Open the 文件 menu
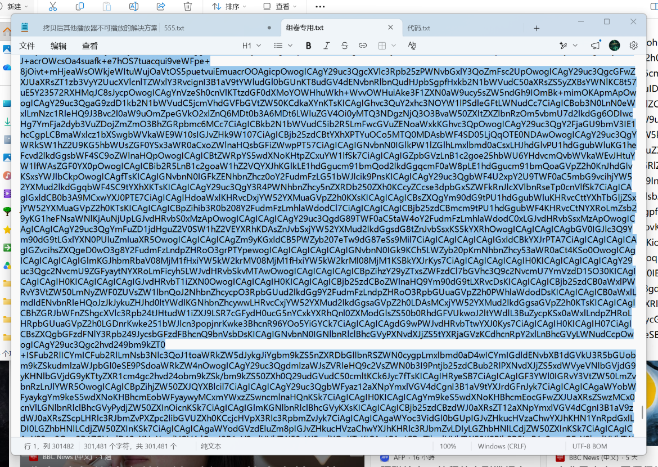 coord(27,46)
